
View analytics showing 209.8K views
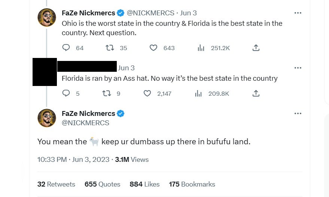[198, 93]
